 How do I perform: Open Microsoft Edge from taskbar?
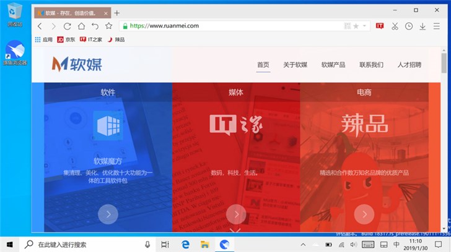(x=185, y=245)
